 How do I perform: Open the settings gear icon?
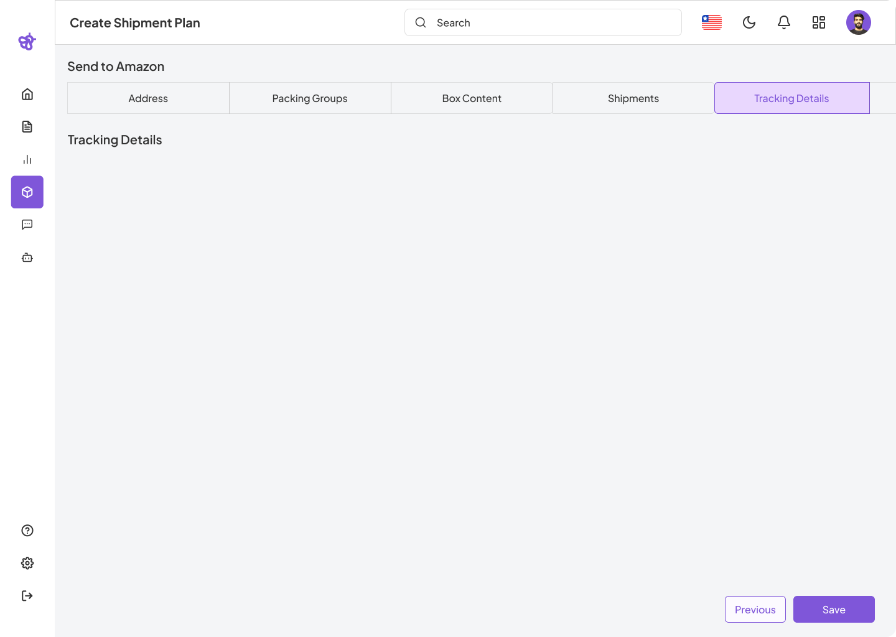click(x=27, y=563)
